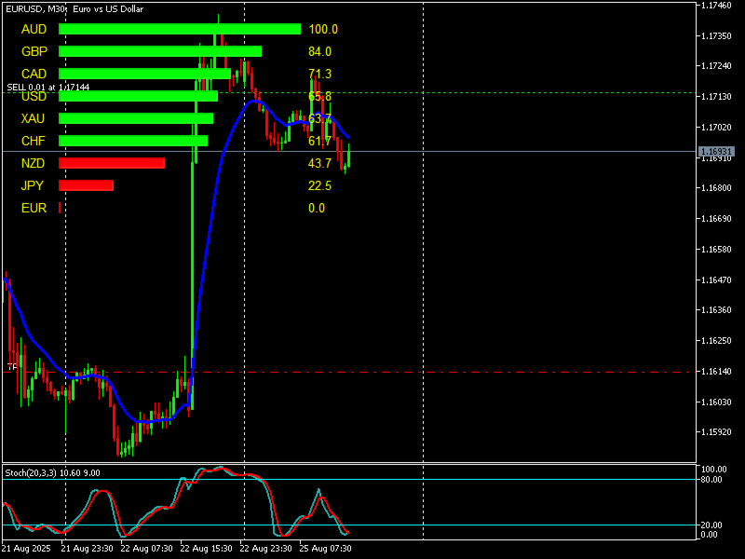Click the 1.16140 price scale label
The height and width of the screenshot is (559, 745).
(716, 372)
